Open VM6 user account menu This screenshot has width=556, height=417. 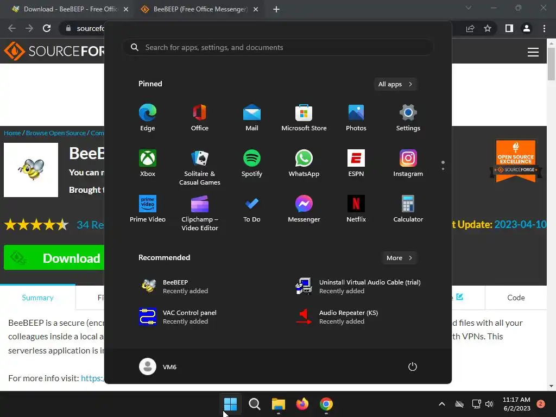(x=158, y=367)
